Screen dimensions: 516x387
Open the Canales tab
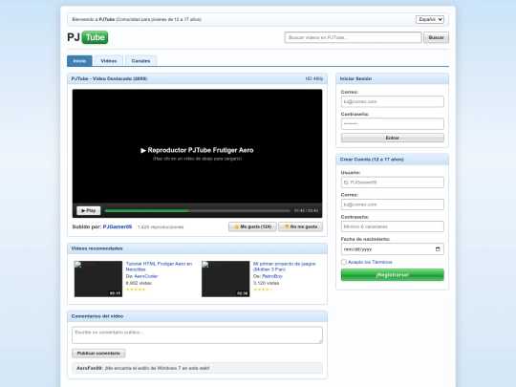point(140,61)
